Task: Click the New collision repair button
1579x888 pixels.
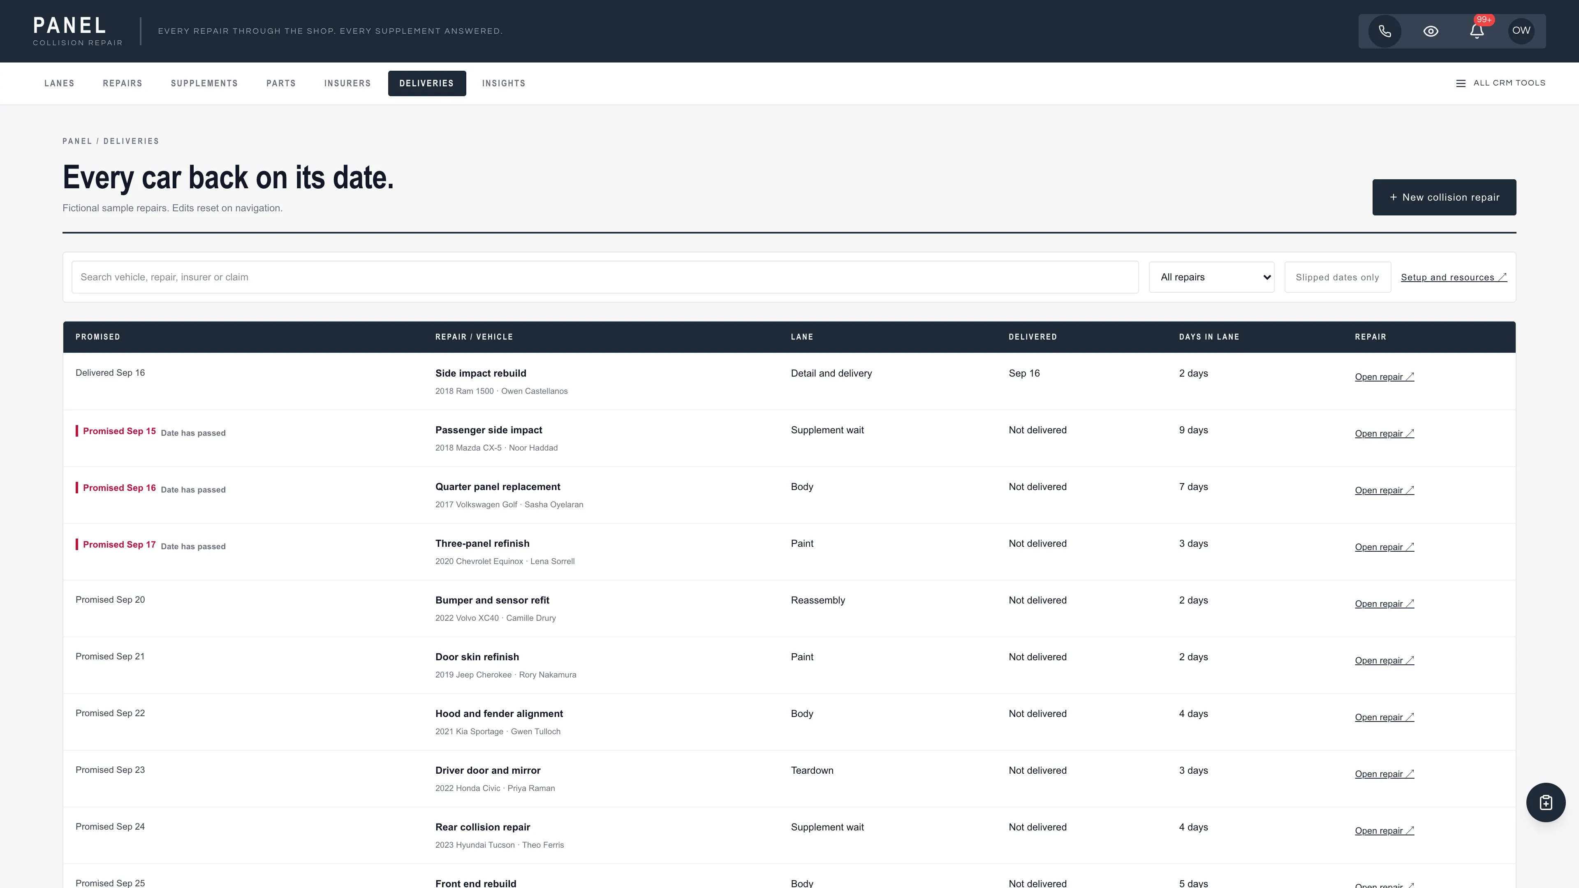Action: click(1444, 197)
